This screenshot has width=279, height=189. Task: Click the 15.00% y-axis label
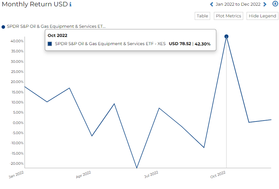(x=18, y=92)
